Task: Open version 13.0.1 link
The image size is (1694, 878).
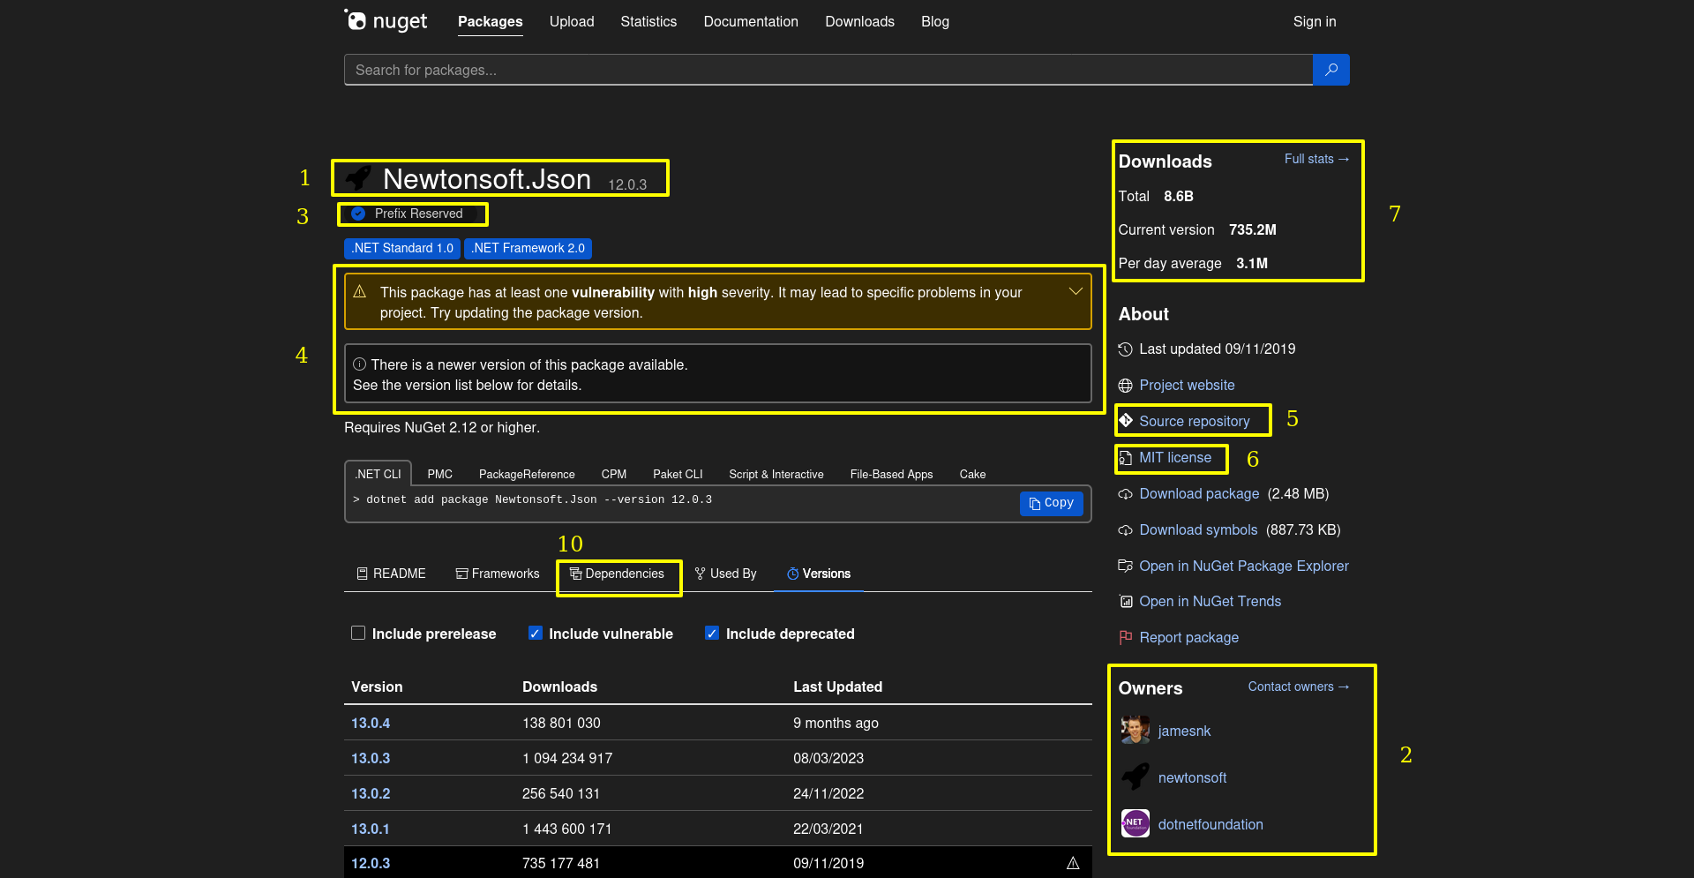Action: (371, 829)
